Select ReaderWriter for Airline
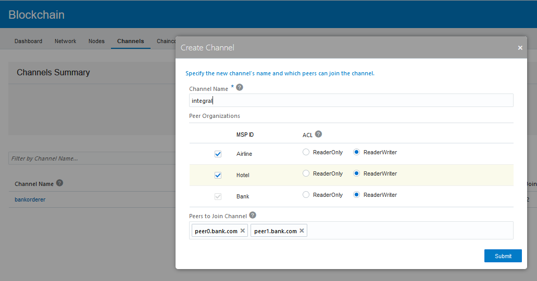 357,152
